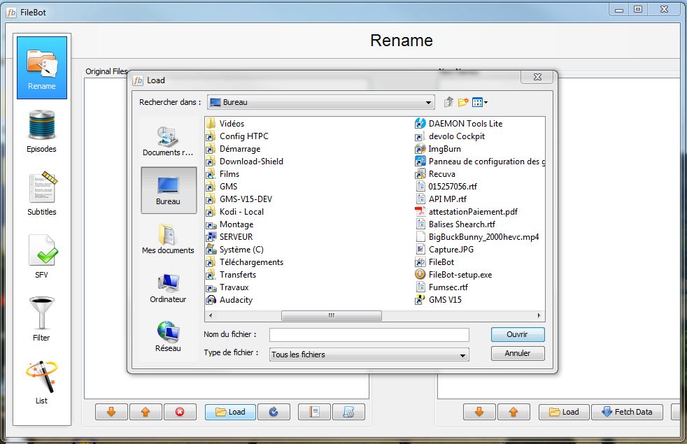Screen dimensions: 687x444
Task: Select the Démarrage folder shortcut
Action: pyautogui.click(x=233, y=150)
